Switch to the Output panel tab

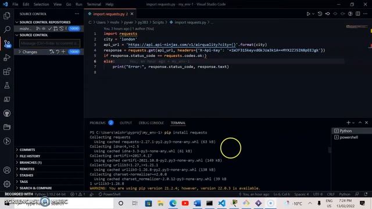(126, 122)
